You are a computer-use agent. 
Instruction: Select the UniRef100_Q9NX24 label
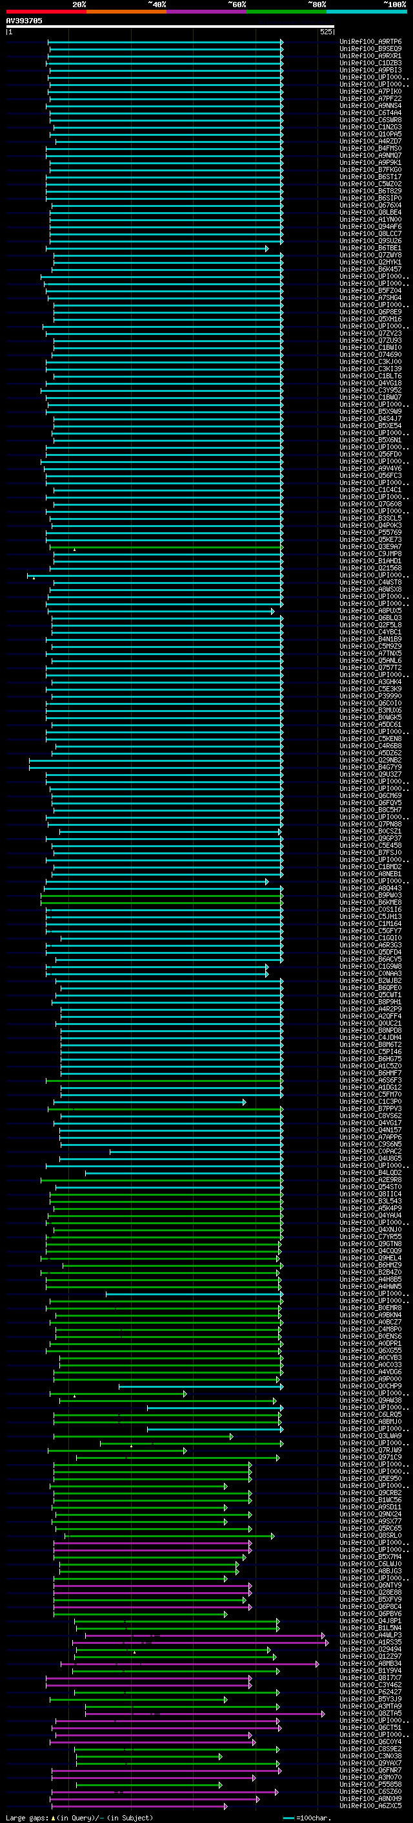[370, 1514]
